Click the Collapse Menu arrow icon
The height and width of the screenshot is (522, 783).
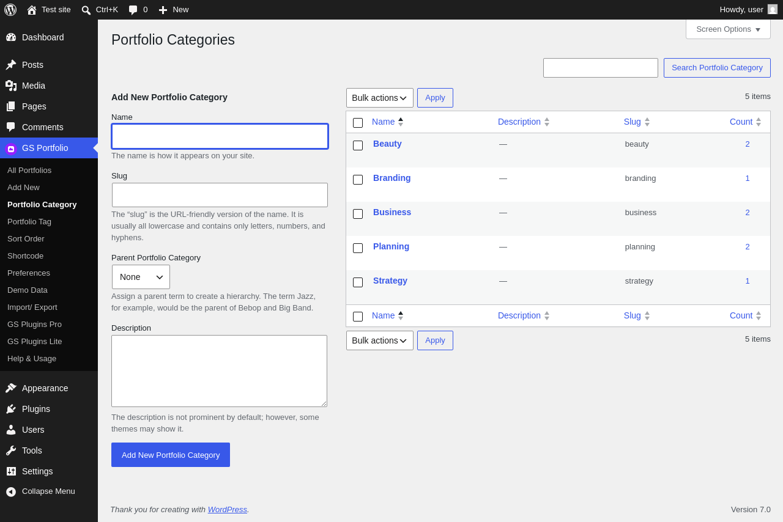(x=11, y=491)
